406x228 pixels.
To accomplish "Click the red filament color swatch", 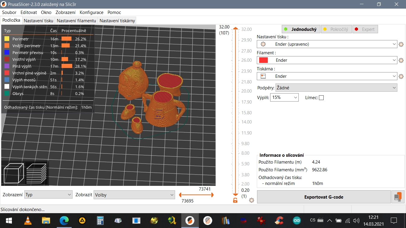I will pyautogui.click(x=263, y=60).
